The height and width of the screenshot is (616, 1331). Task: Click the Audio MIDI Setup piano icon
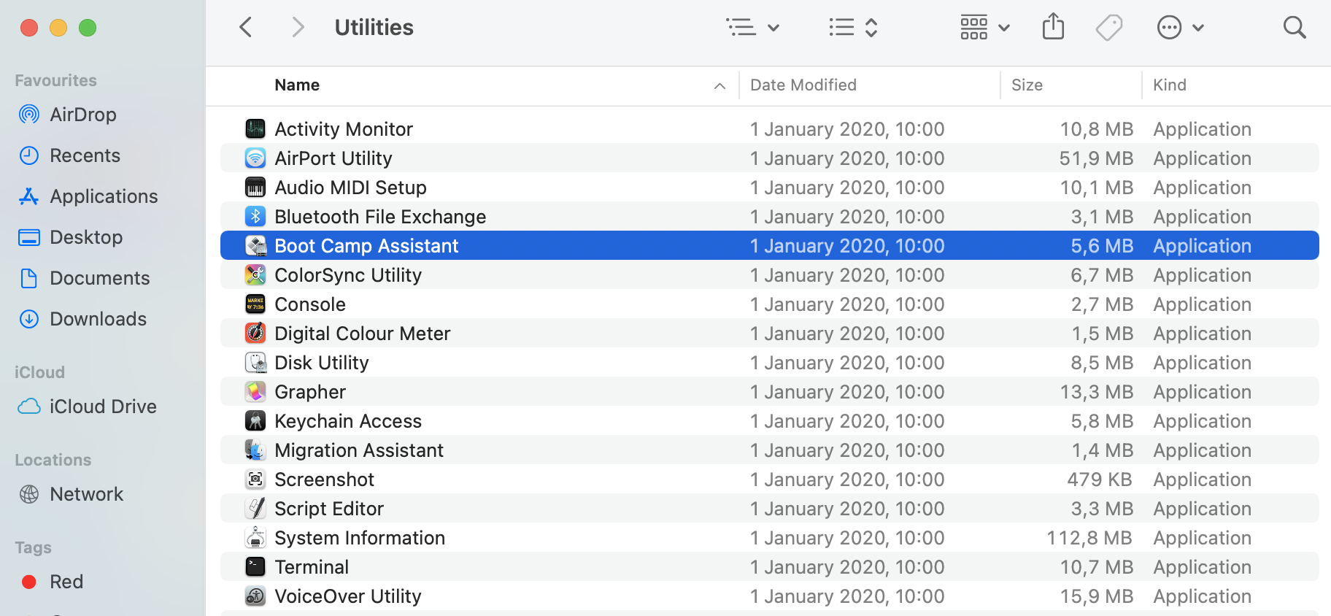tap(255, 188)
